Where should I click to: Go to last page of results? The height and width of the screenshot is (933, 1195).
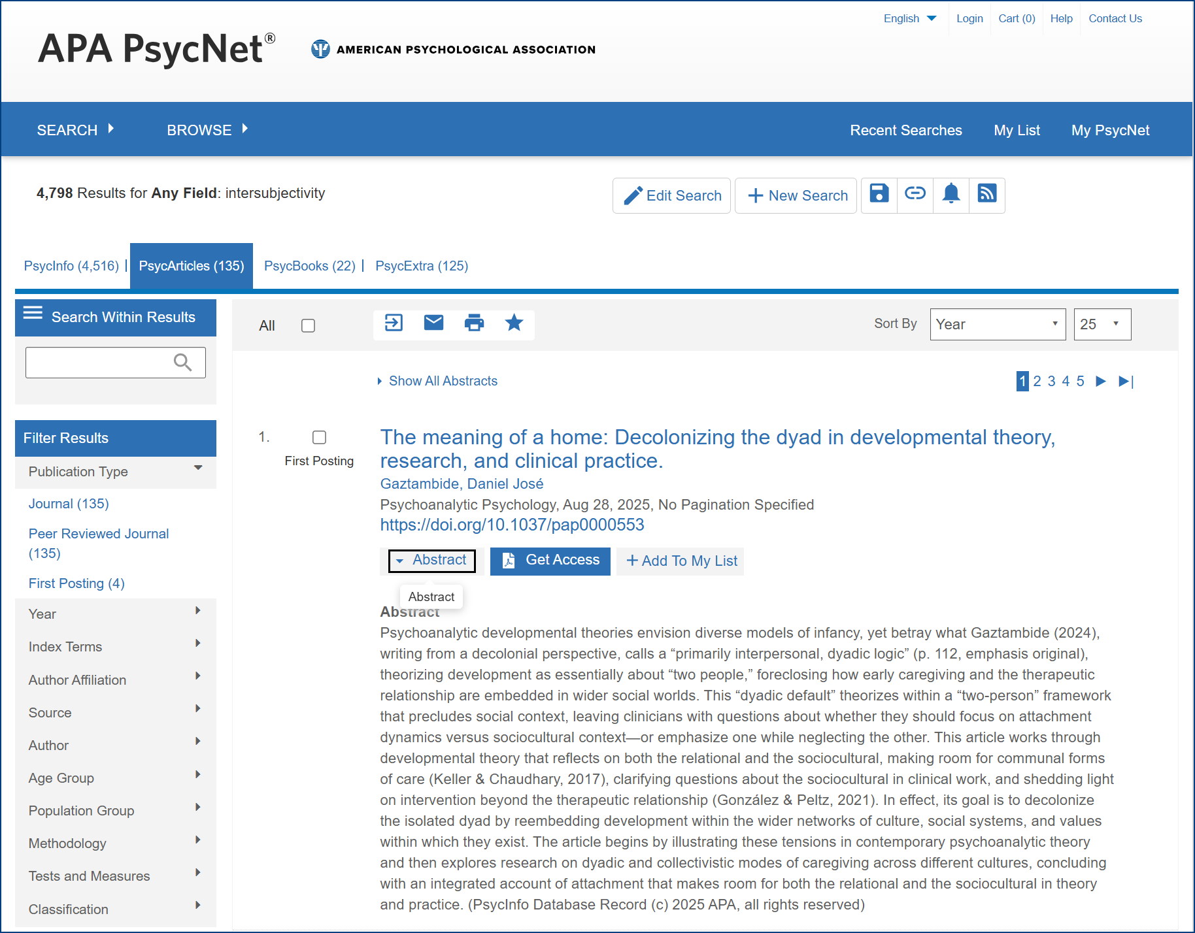pos(1126,381)
